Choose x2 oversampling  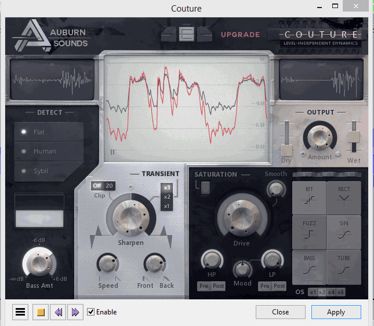322,292
